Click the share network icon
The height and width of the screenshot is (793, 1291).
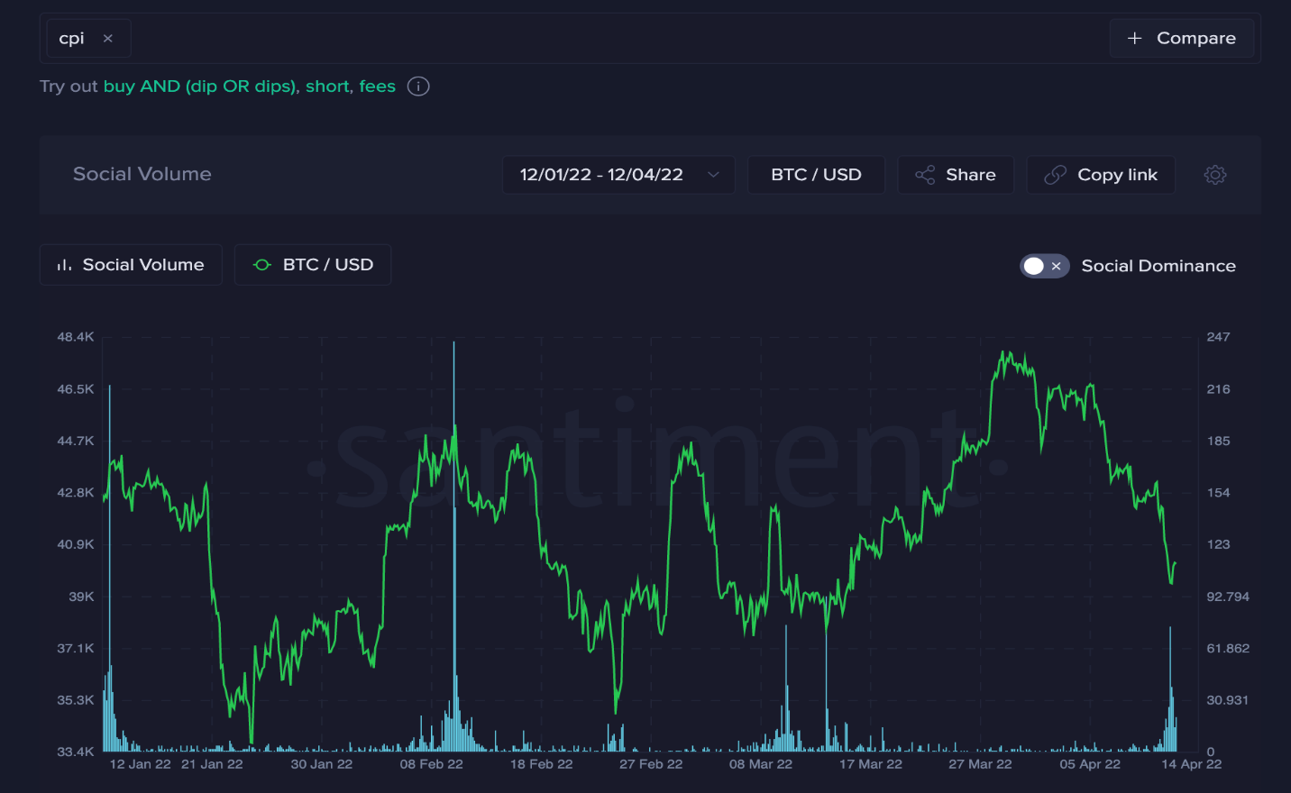coord(925,175)
